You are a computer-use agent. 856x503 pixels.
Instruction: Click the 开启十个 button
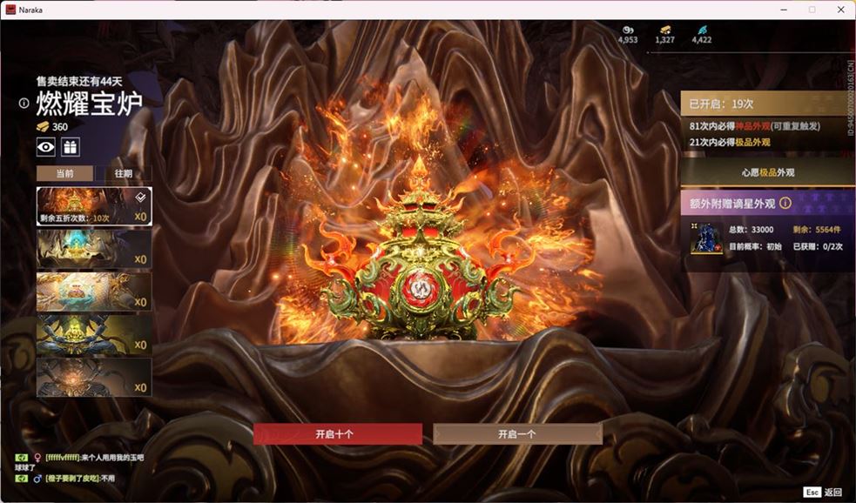point(337,433)
